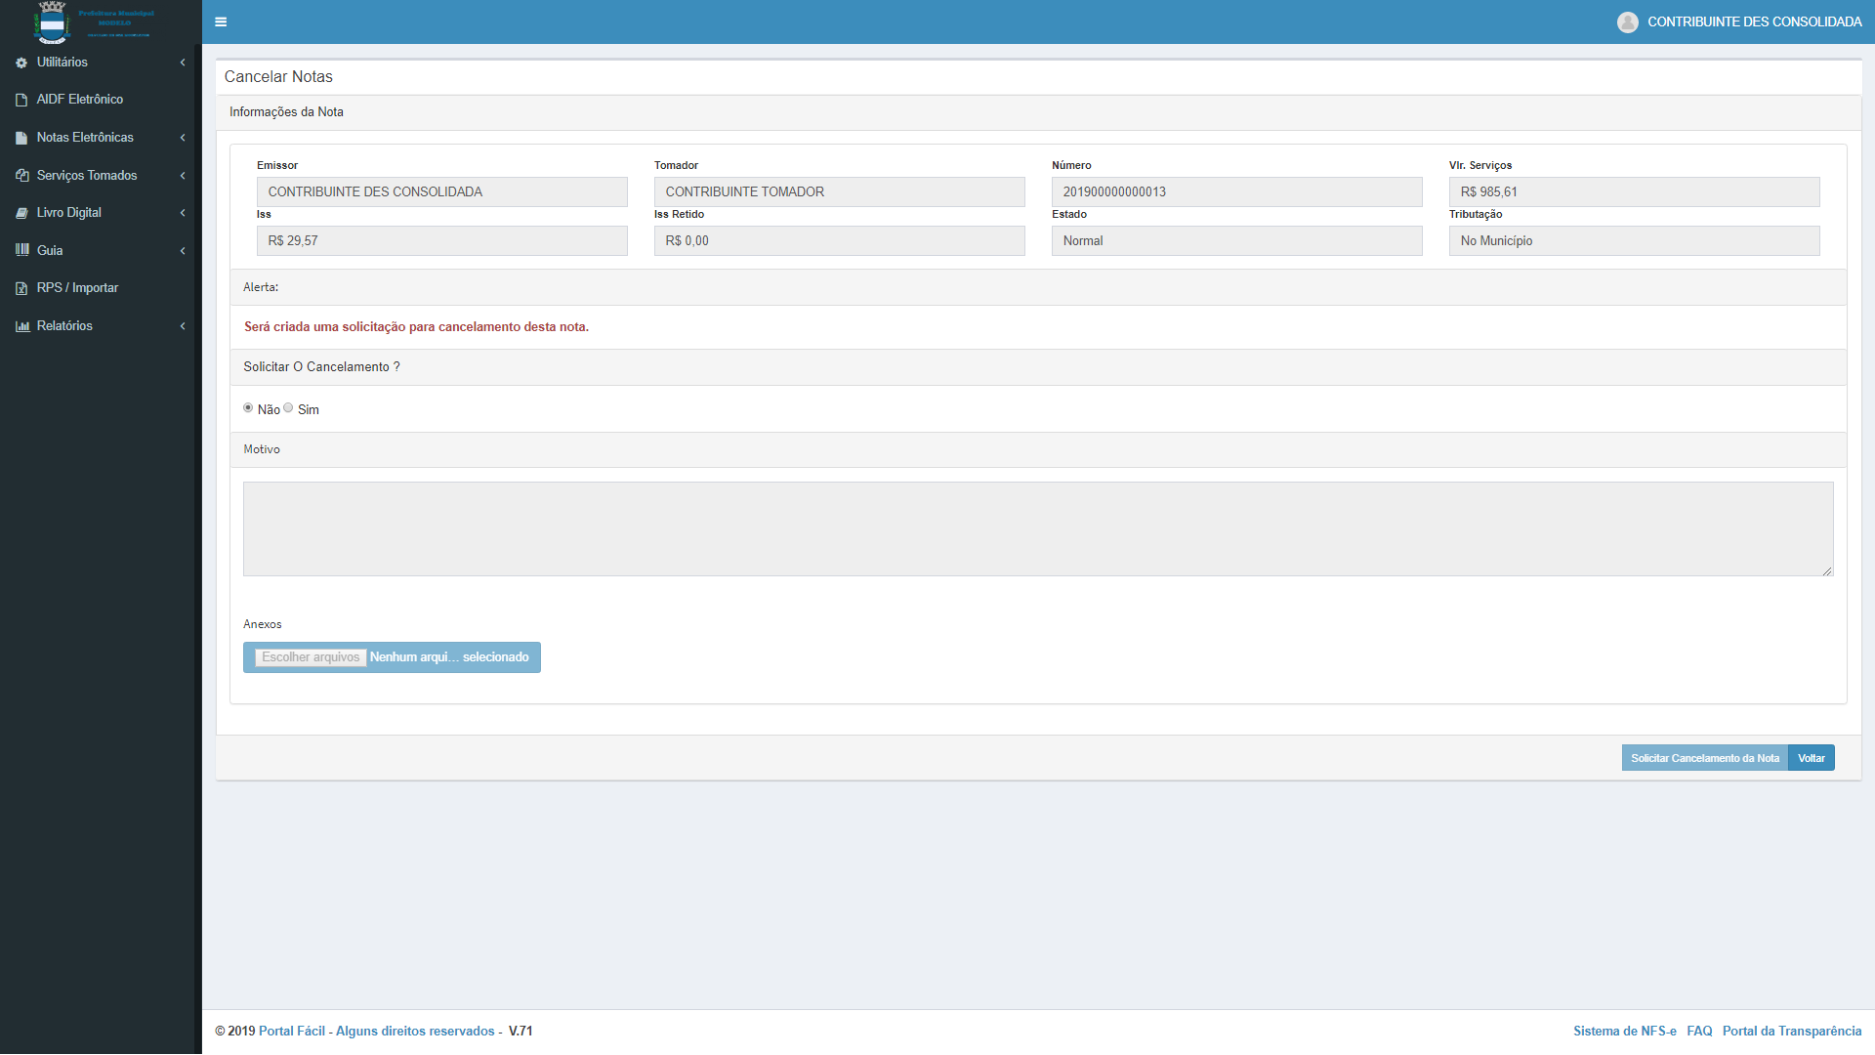Click the Guia barcode icon

tap(21, 250)
